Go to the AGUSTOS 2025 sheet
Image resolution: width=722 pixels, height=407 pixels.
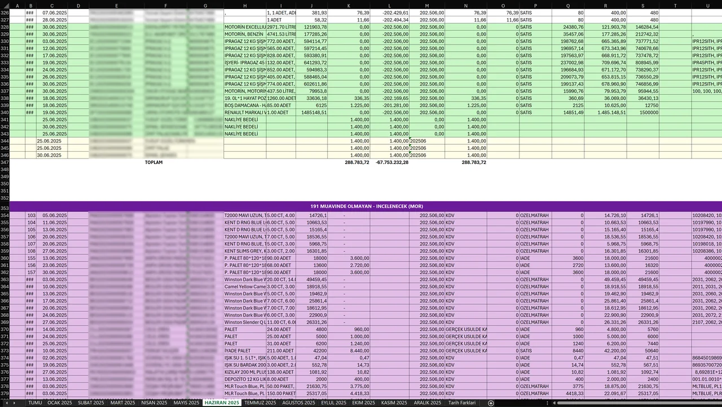point(298,403)
